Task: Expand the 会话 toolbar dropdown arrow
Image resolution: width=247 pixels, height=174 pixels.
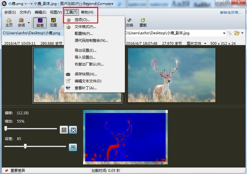Action: [x=29, y=23]
